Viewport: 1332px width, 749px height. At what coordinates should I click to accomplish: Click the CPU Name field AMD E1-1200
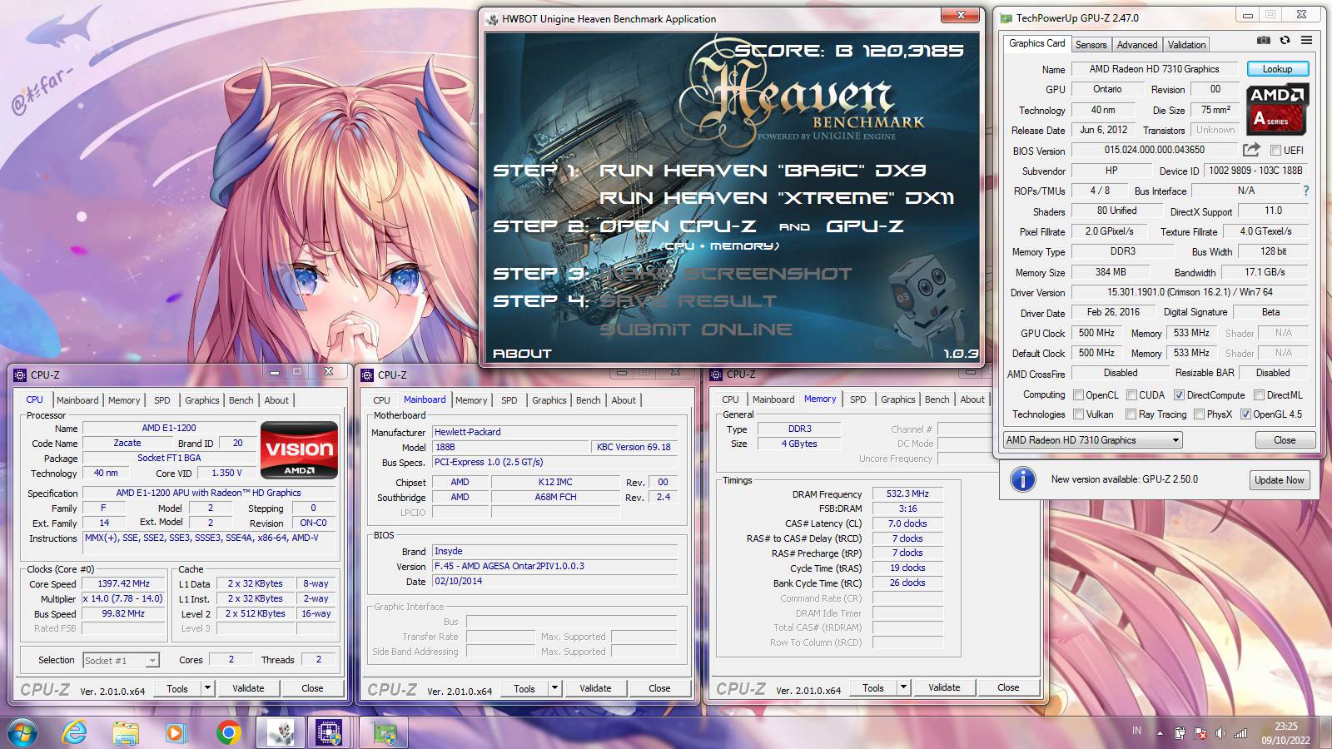coord(169,428)
